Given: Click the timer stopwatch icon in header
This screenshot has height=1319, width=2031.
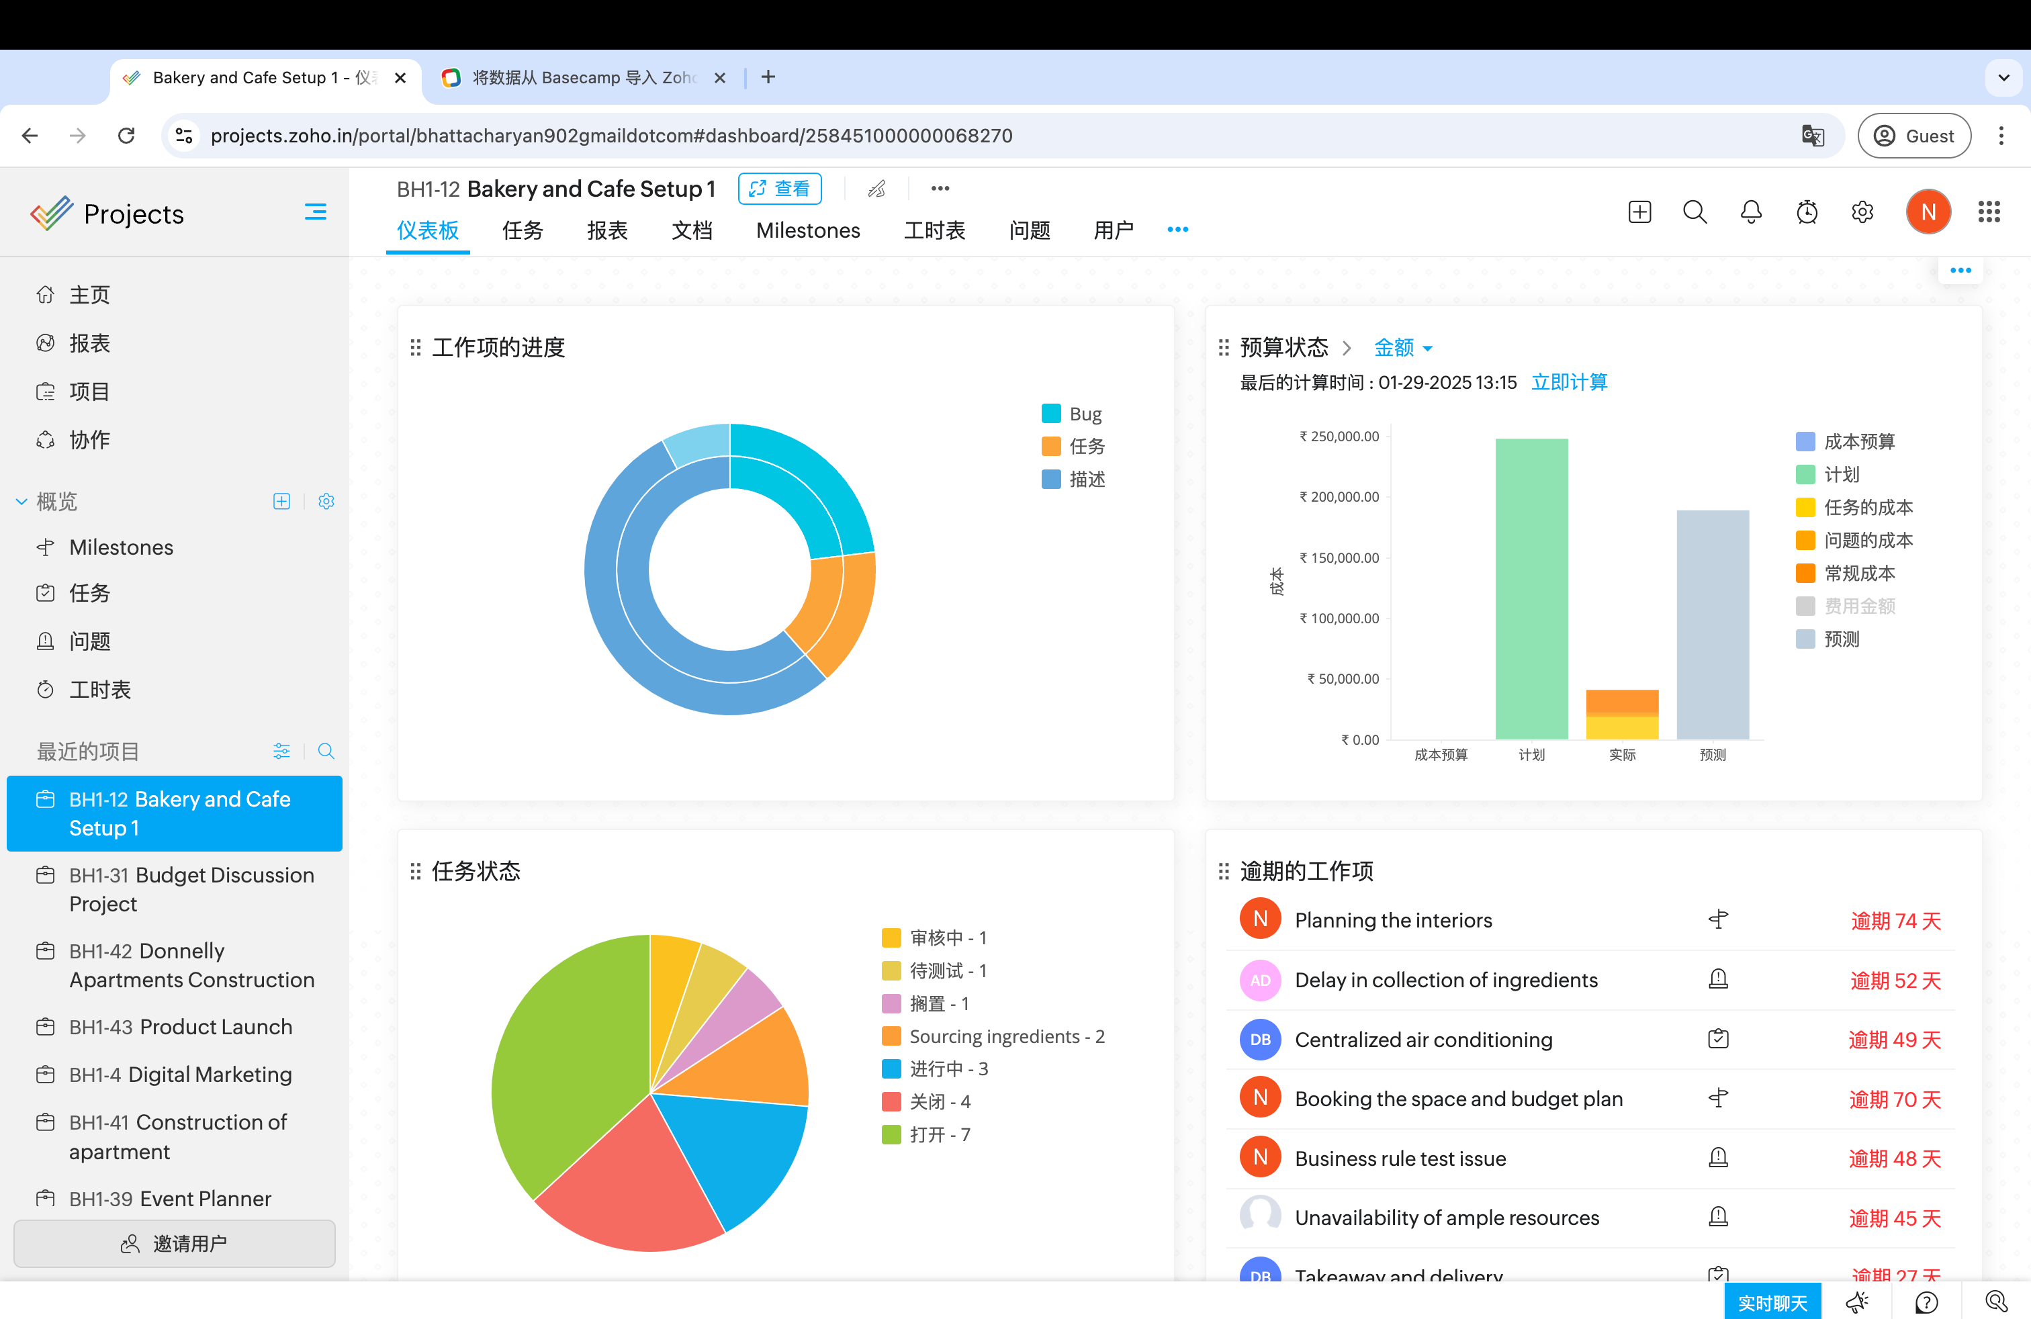Looking at the screenshot, I should pos(1806,212).
